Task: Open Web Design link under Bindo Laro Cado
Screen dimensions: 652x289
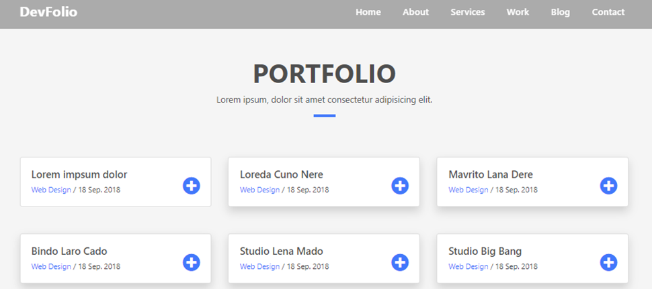Action: click(x=51, y=267)
